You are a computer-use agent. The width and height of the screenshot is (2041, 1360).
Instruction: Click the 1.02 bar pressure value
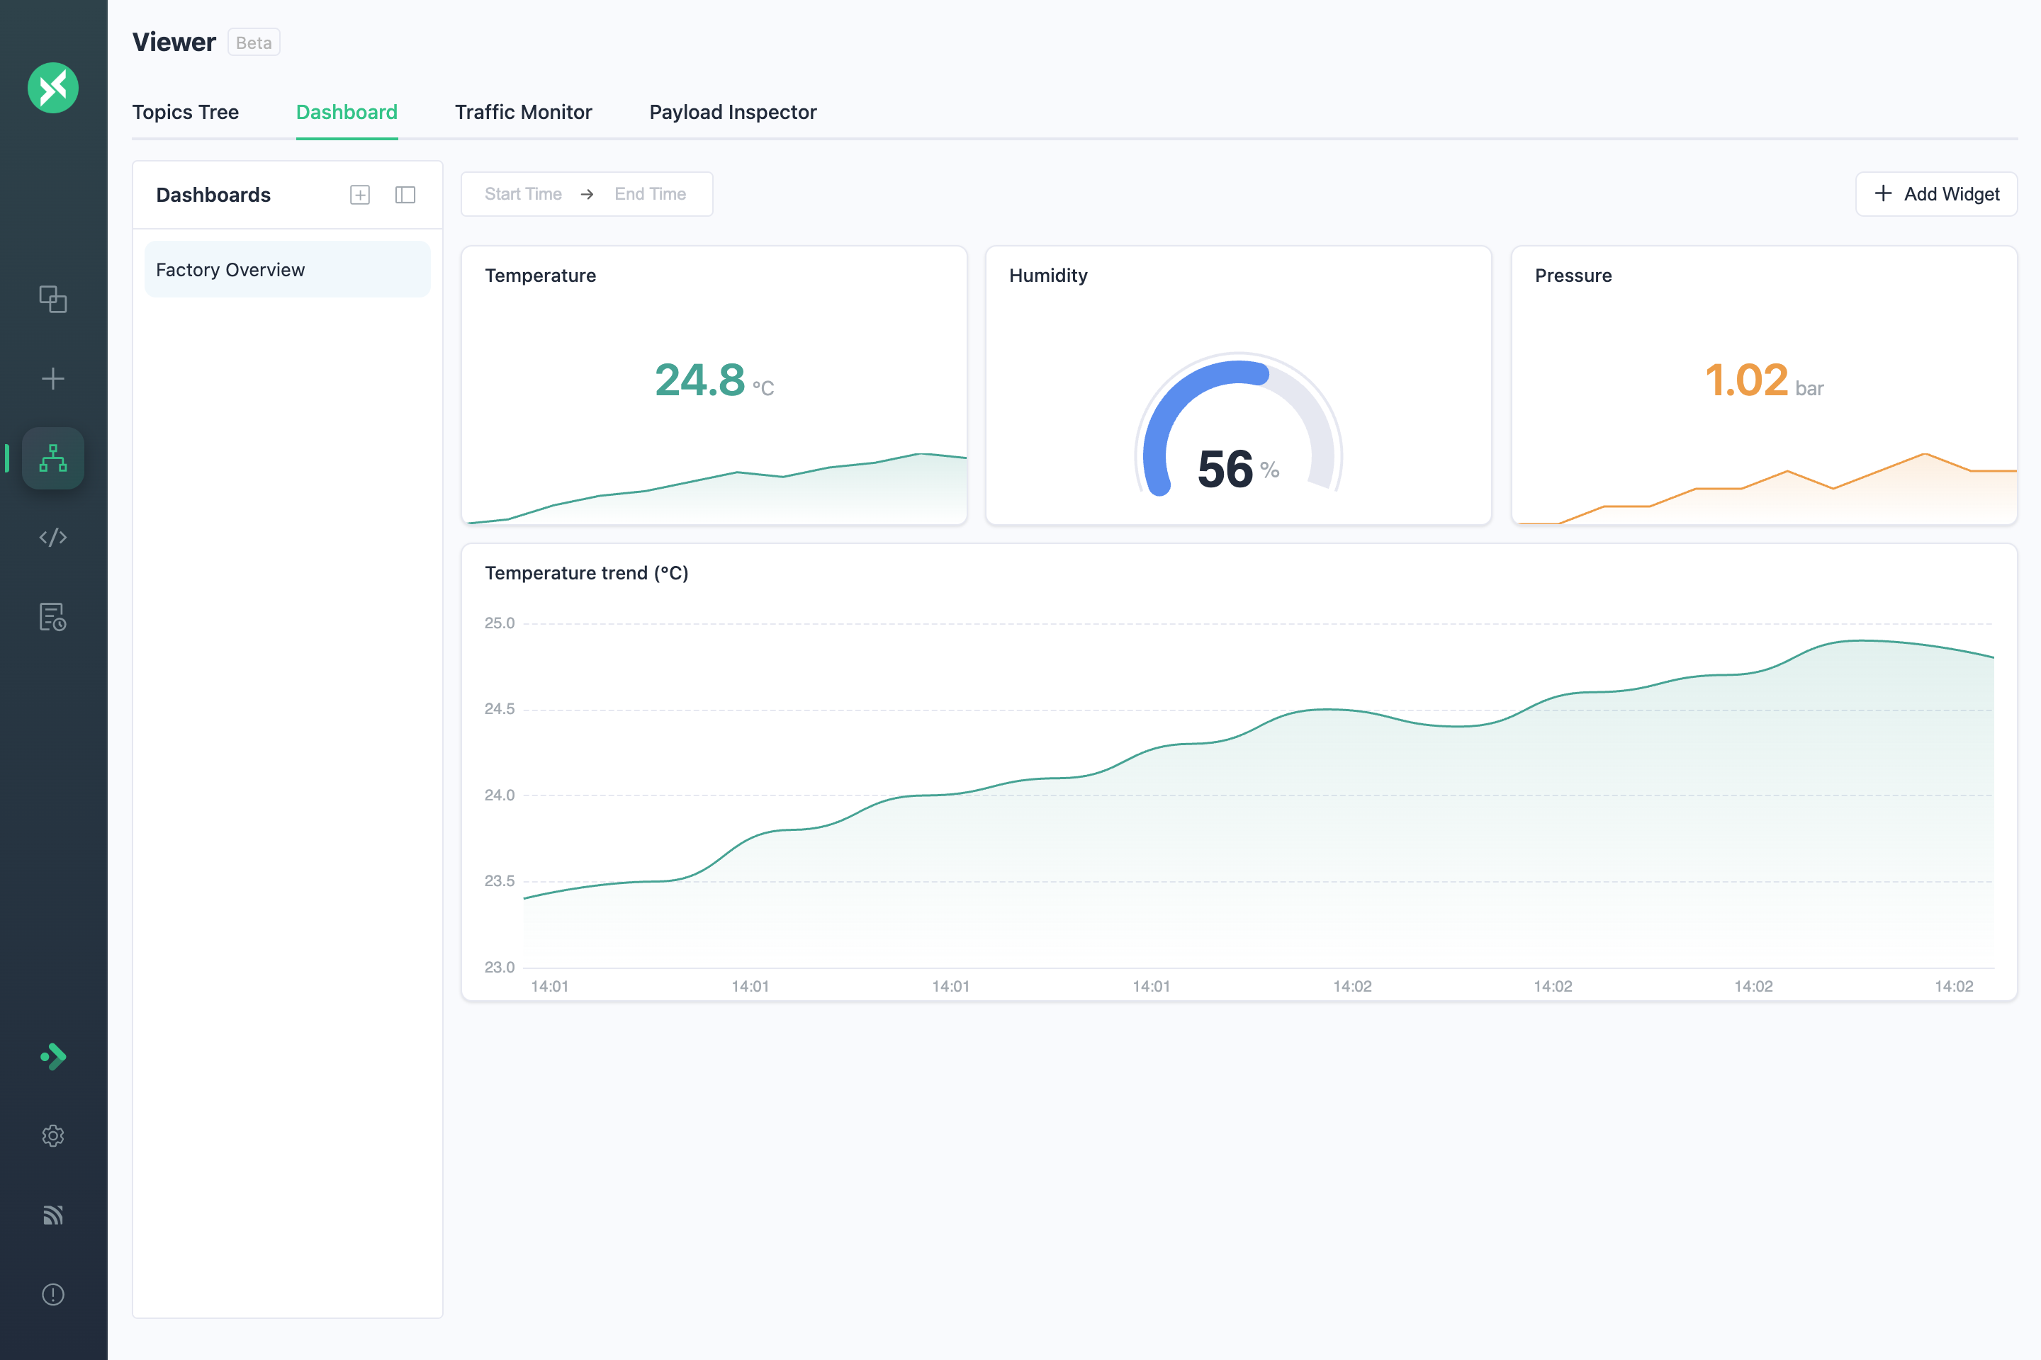(x=1764, y=381)
